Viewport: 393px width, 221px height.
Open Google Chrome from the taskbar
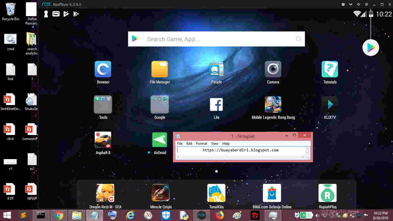tap(59, 215)
